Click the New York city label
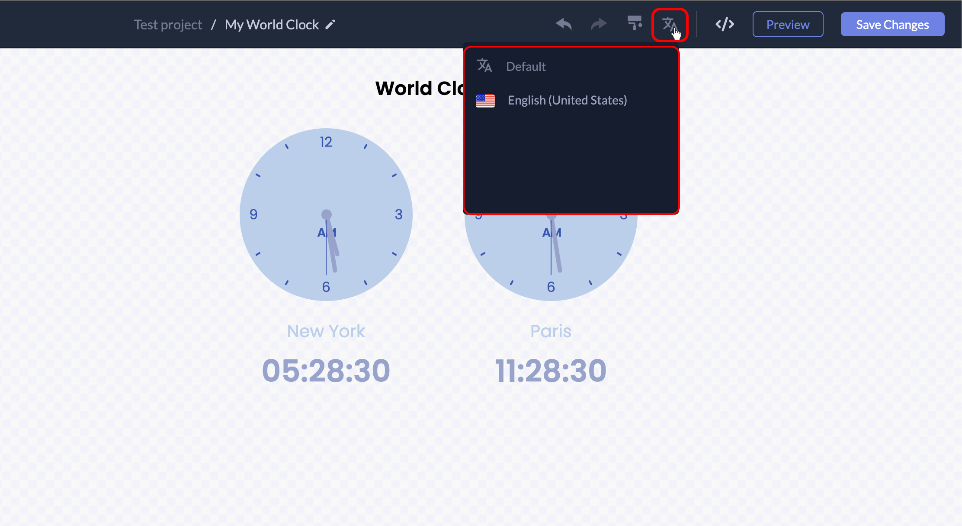Viewport: 962px width, 526px height. (326, 331)
